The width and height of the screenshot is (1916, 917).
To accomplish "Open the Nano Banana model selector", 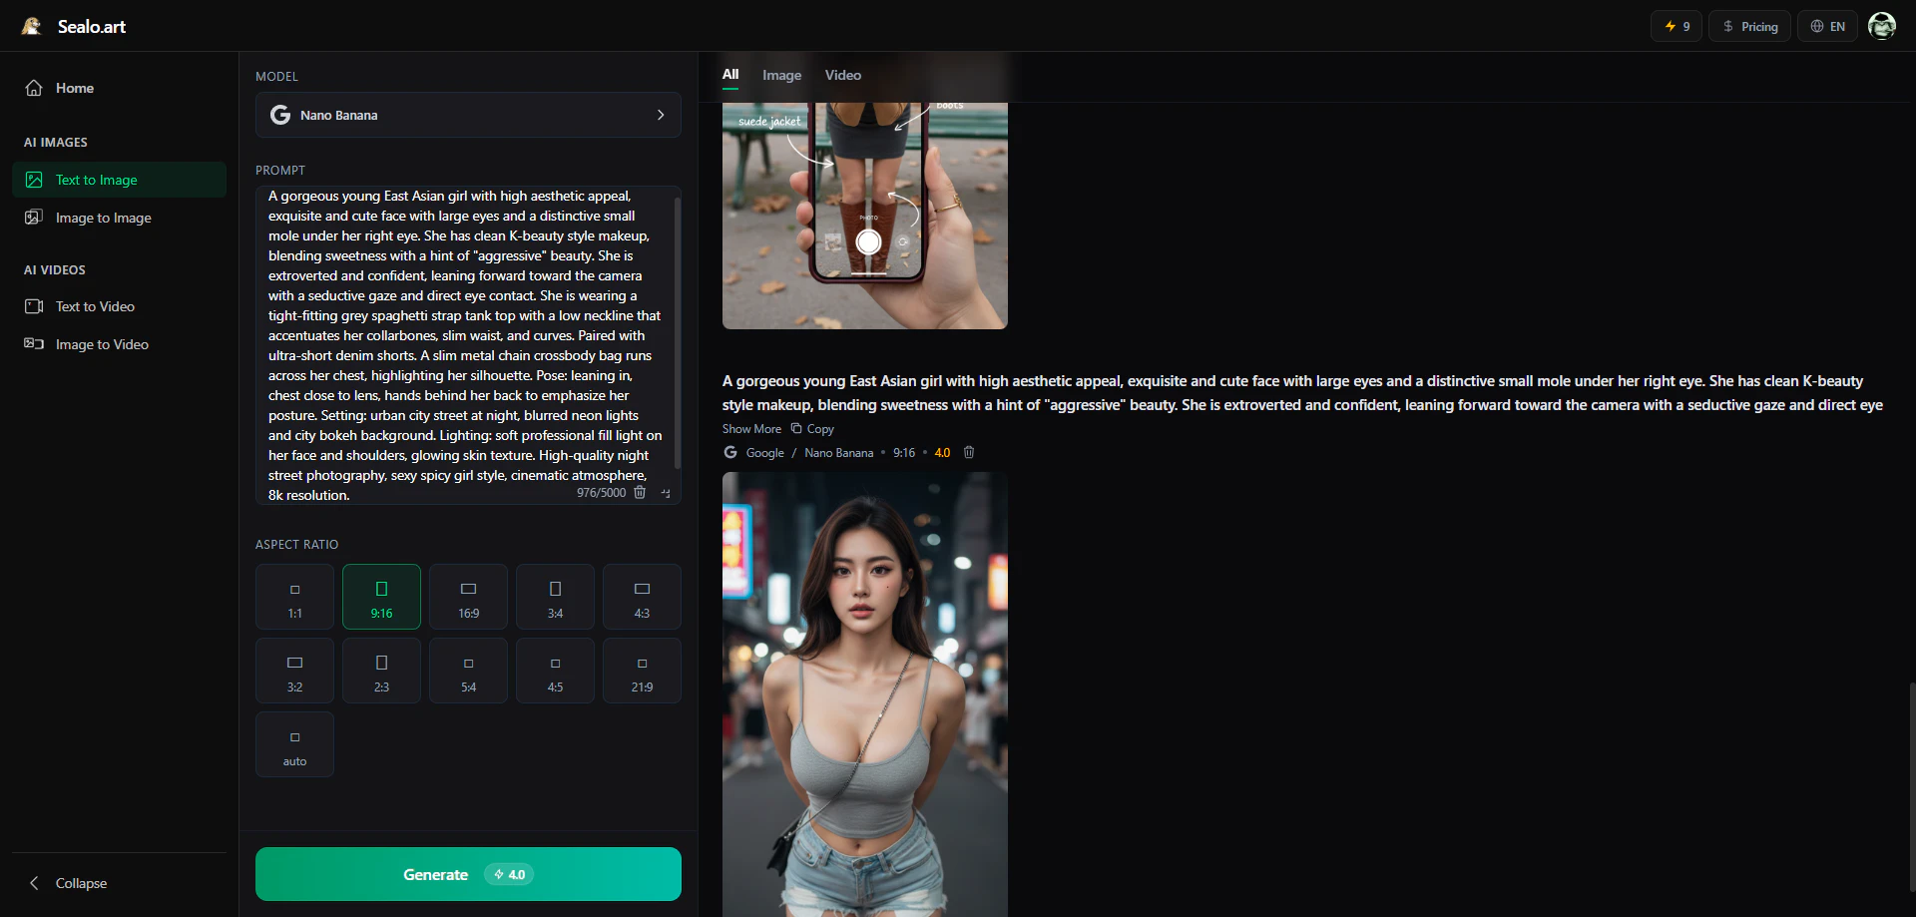I will [x=467, y=115].
